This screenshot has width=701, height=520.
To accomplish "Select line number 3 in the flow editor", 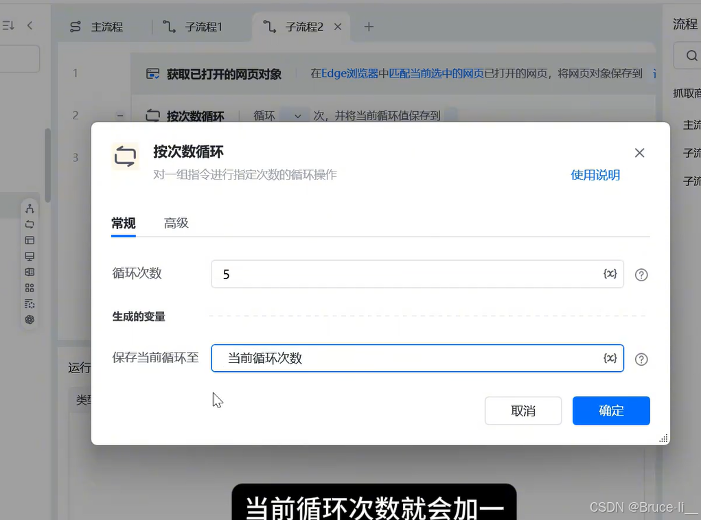I will click(x=75, y=157).
